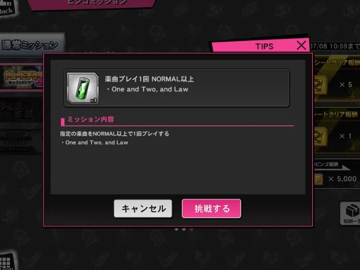Click the green battery reward icon
Image resolution: width=360 pixels, height=270 pixels.
83,88
